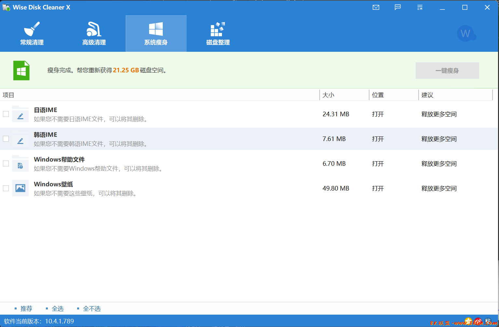Open location of Windows壁纸 via 打开

pos(378,189)
